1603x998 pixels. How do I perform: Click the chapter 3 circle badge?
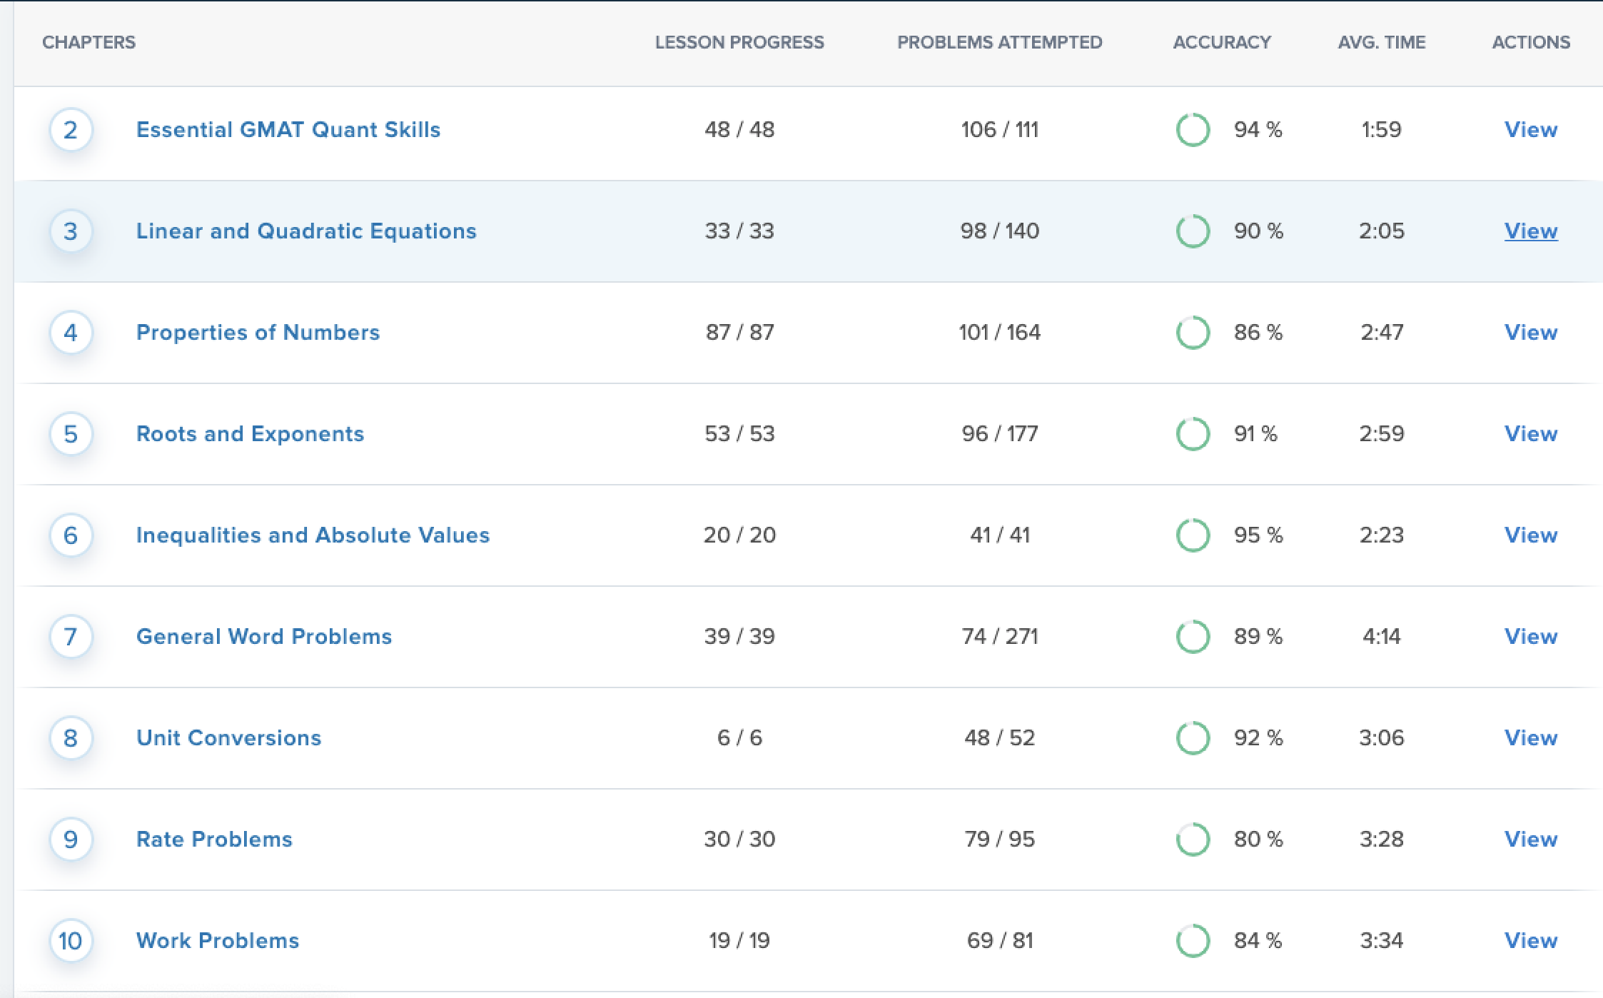71,231
